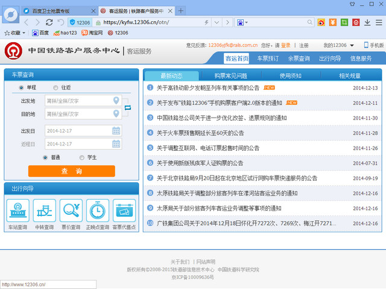Viewport: 386px width, 289px height.
Task: Open the notice about 火车票预售期延长至60天
Action: coord(200,133)
